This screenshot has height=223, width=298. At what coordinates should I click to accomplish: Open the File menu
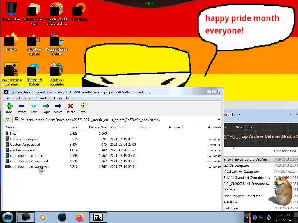point(8,98)
